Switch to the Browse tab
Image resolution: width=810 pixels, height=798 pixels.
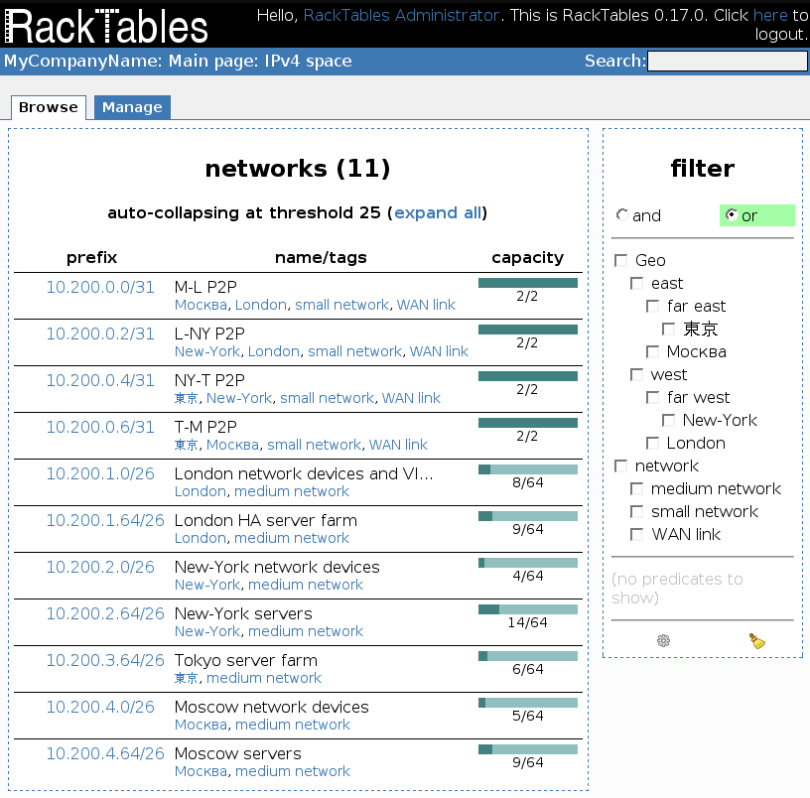tap(49, 107)
